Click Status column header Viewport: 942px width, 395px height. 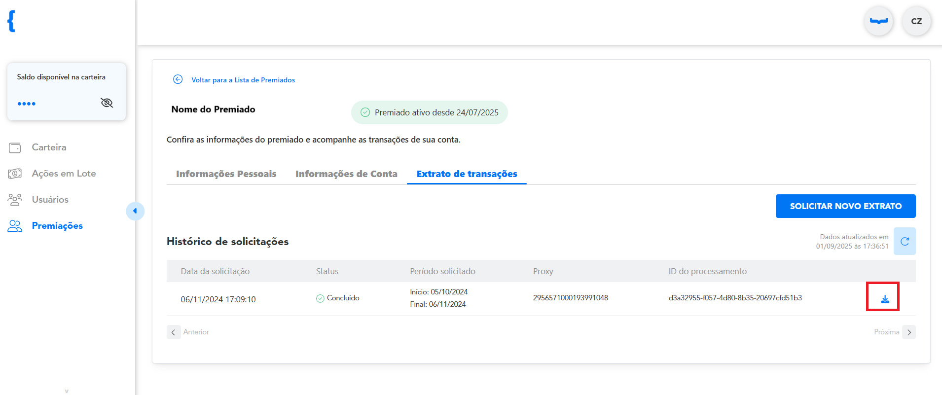pyautogui.click(x=327, y=271)
